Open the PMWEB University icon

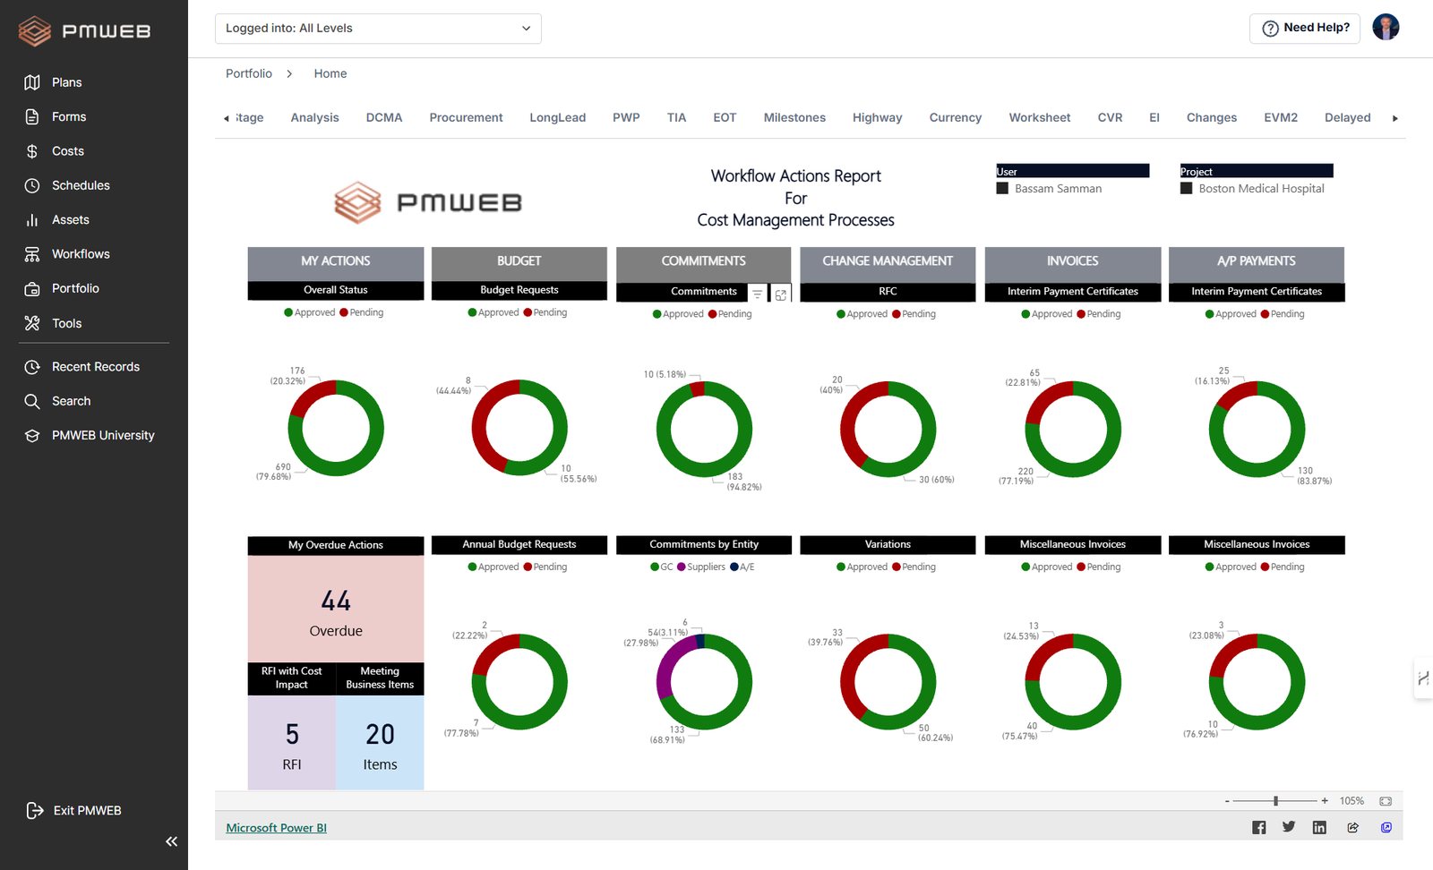pyautogui.click(x=32, y=435)
